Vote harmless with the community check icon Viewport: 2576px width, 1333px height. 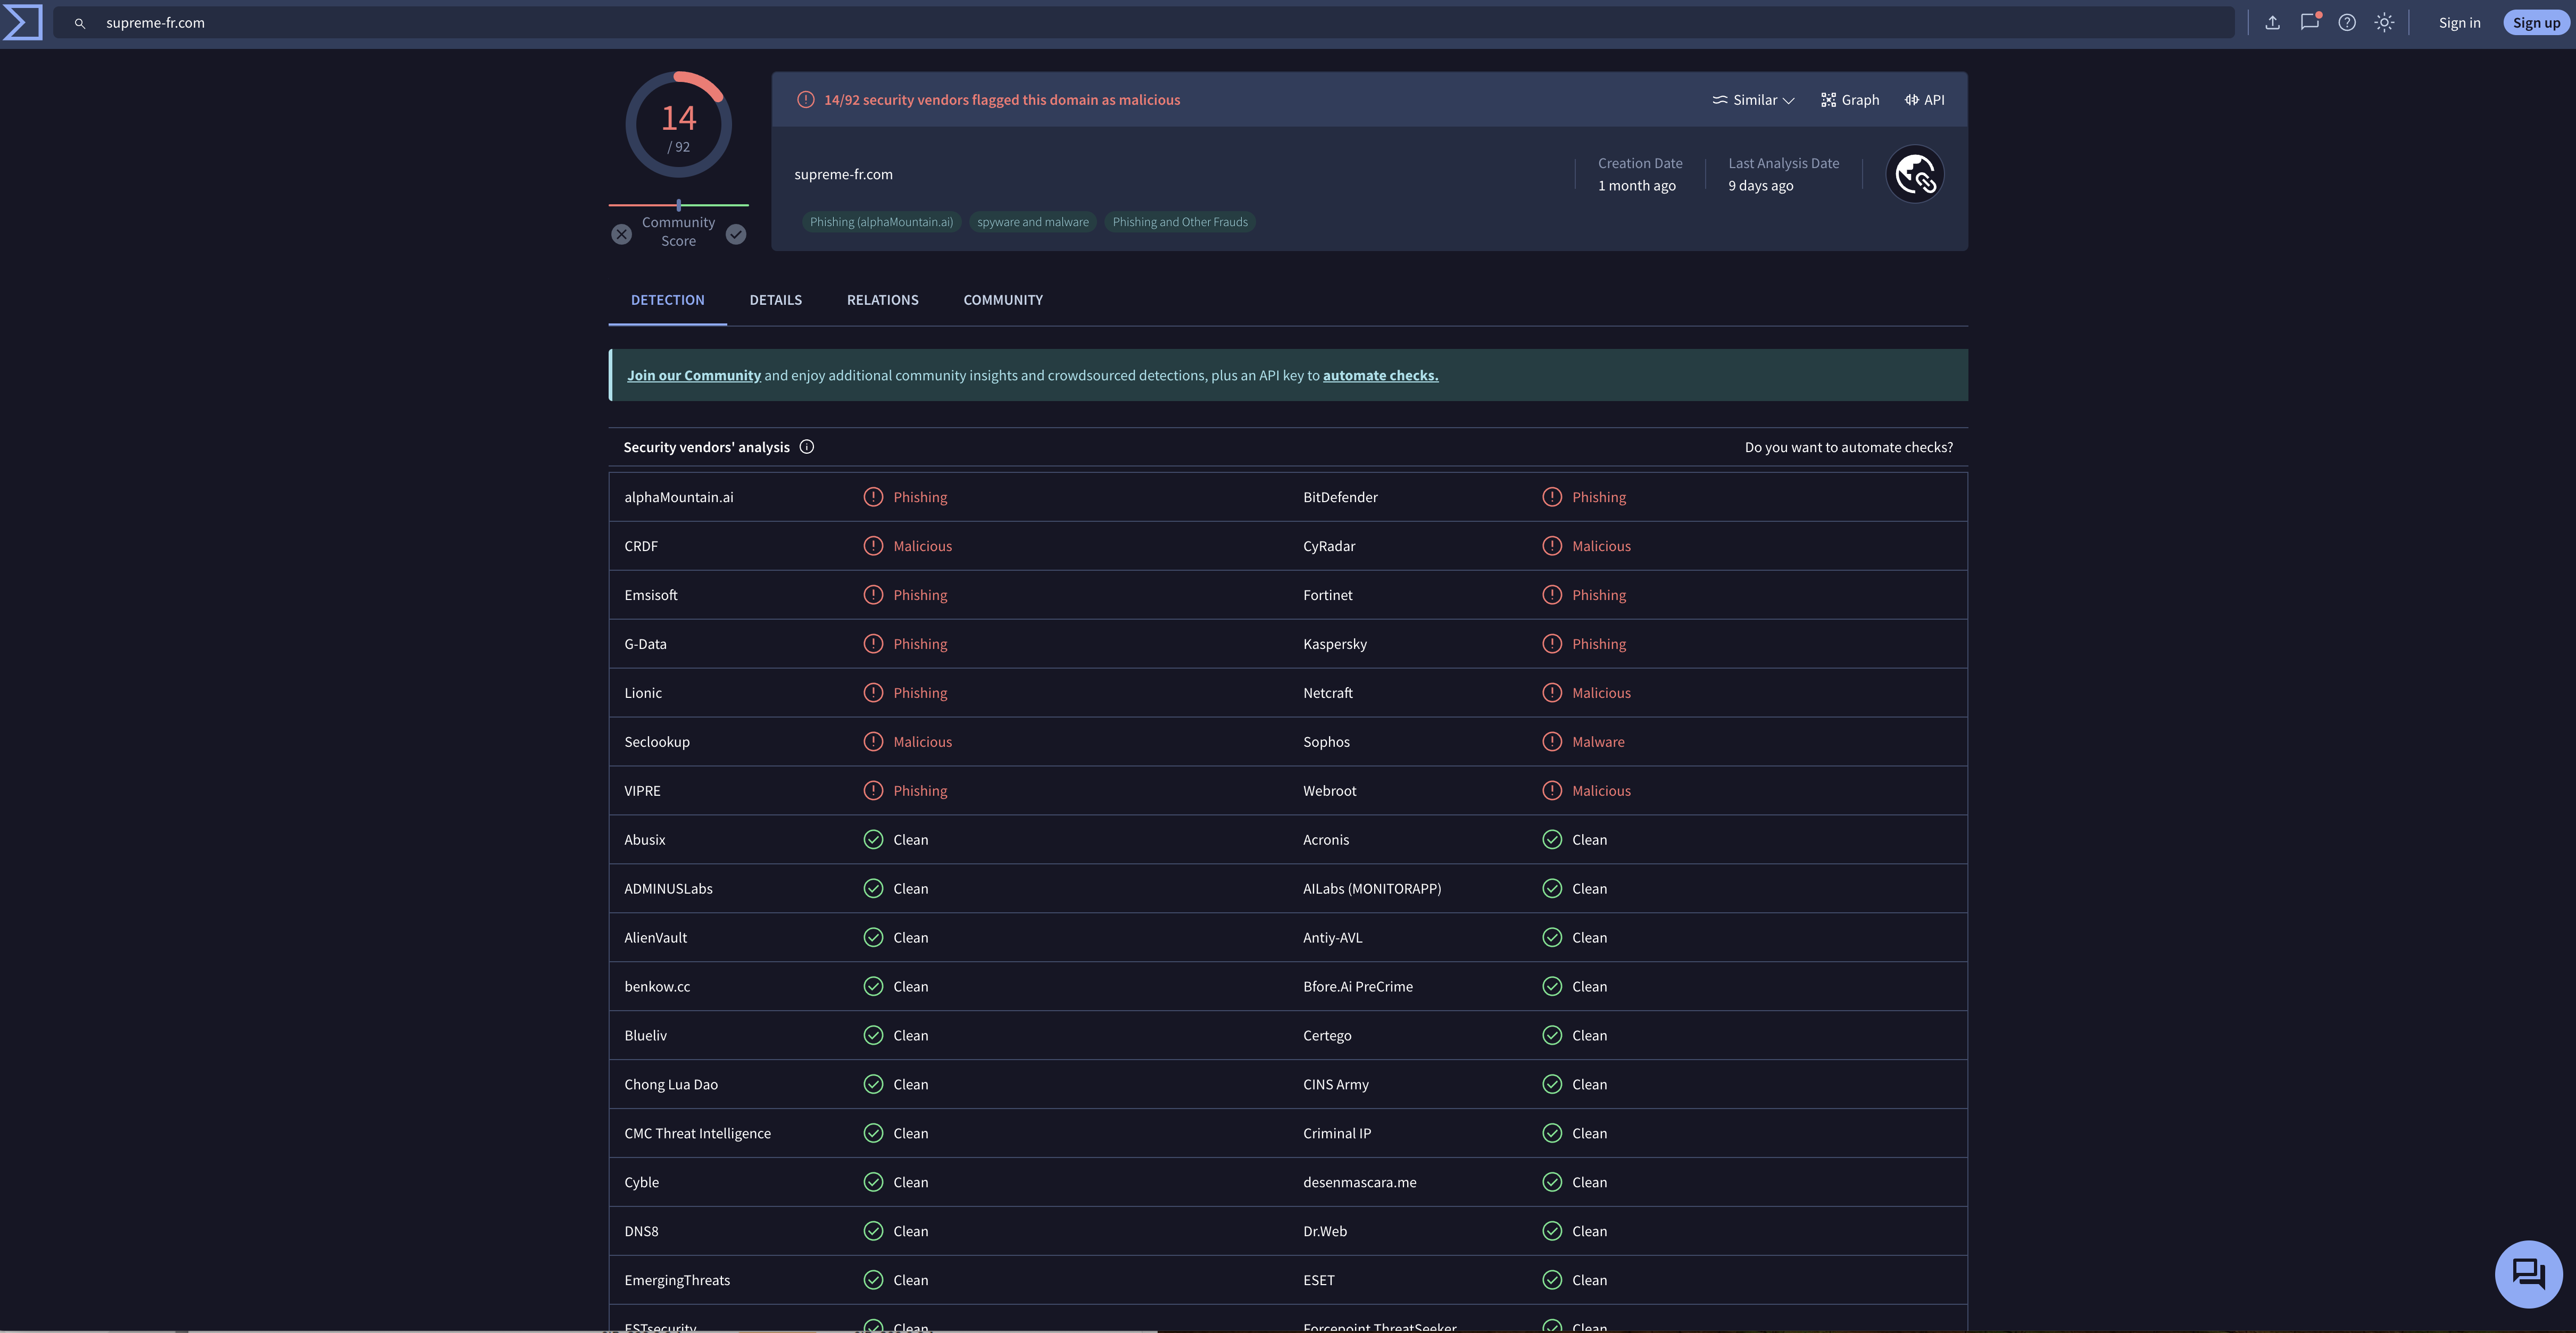[x=736, y=234]
